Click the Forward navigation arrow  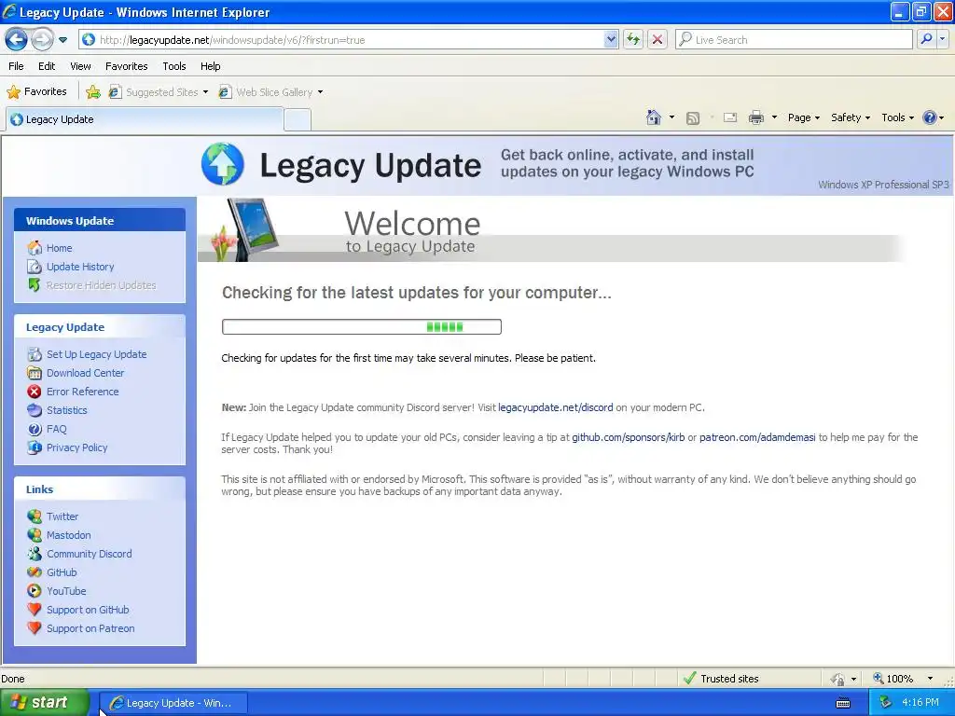(42, 39)
